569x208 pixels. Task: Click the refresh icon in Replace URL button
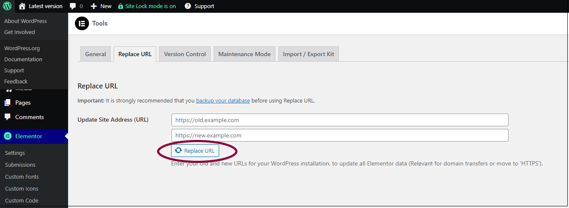pos(178,151)
